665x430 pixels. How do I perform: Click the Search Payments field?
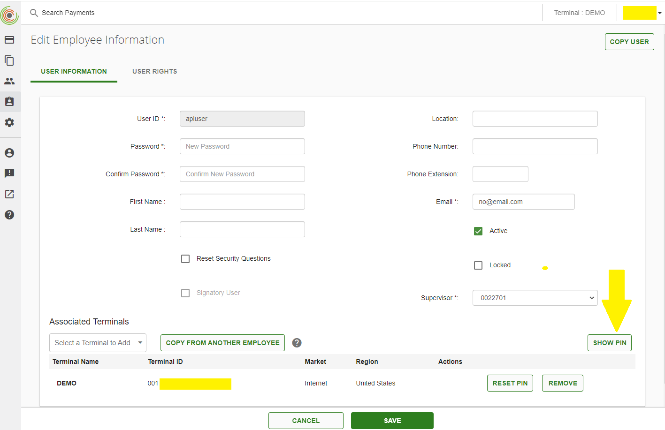tap(68, 13)
